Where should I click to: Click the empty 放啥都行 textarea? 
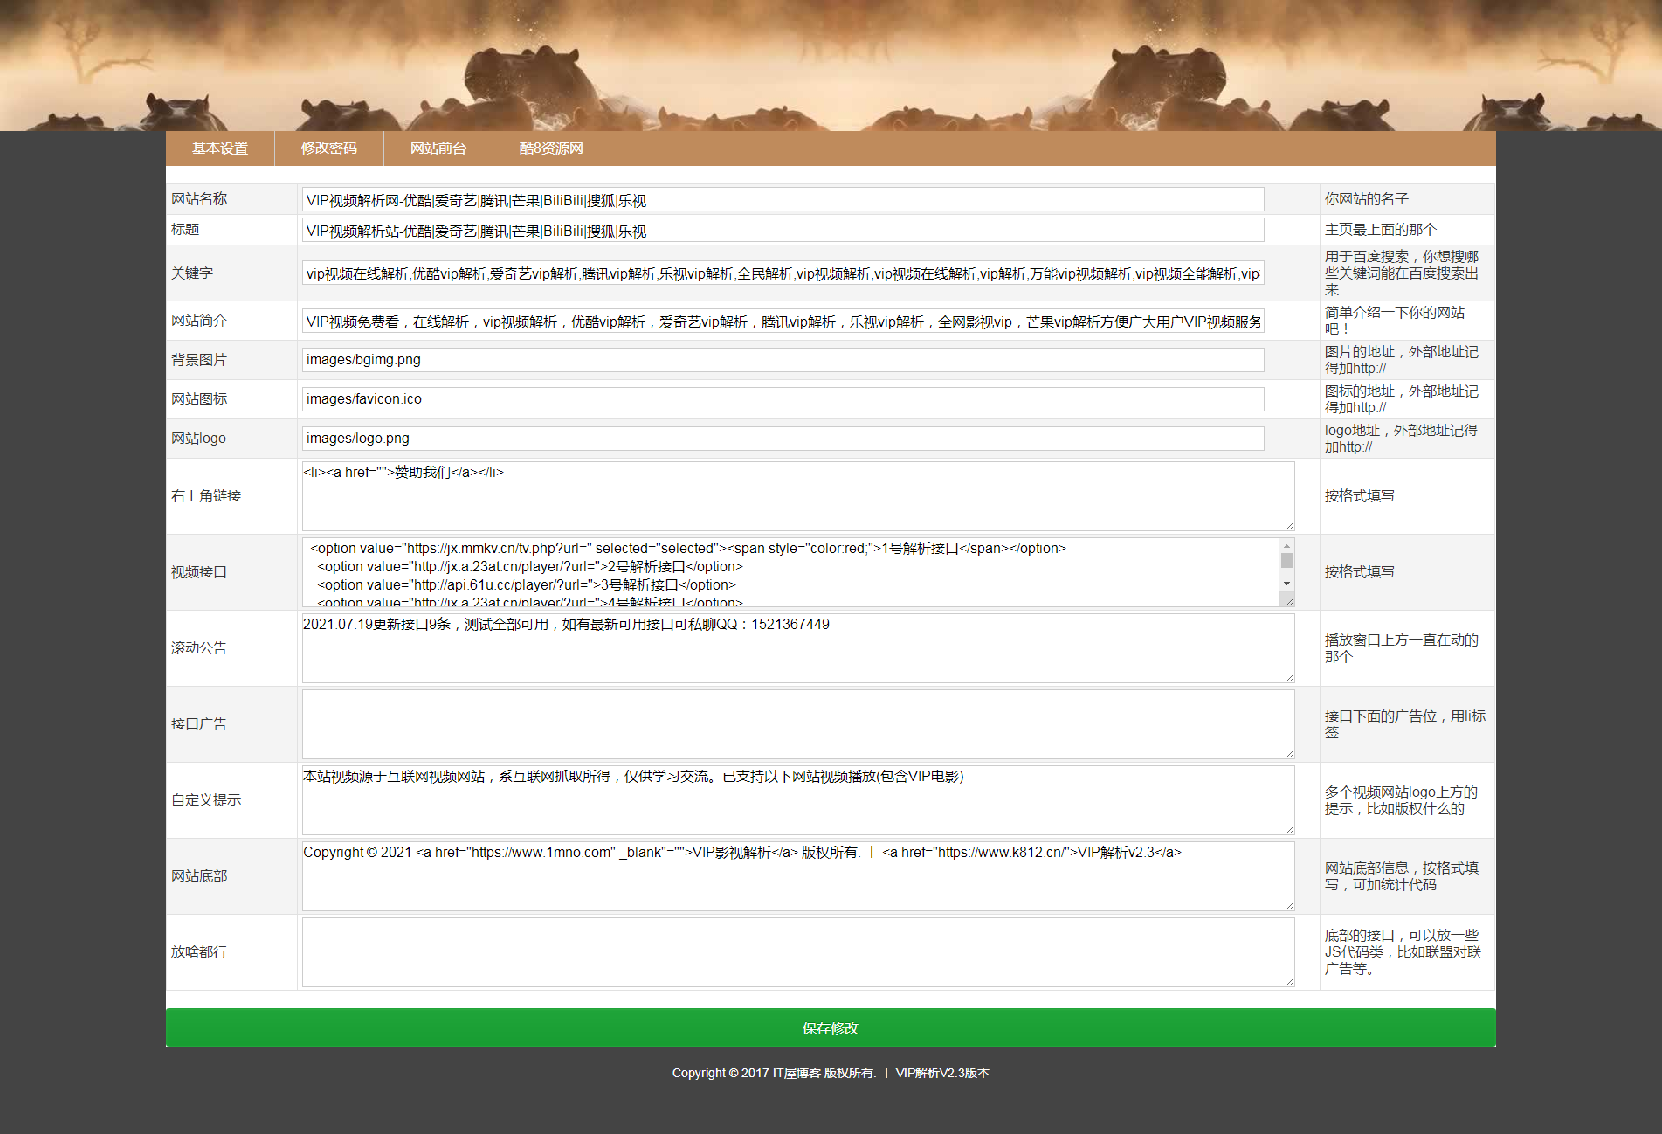pos(798,952)
